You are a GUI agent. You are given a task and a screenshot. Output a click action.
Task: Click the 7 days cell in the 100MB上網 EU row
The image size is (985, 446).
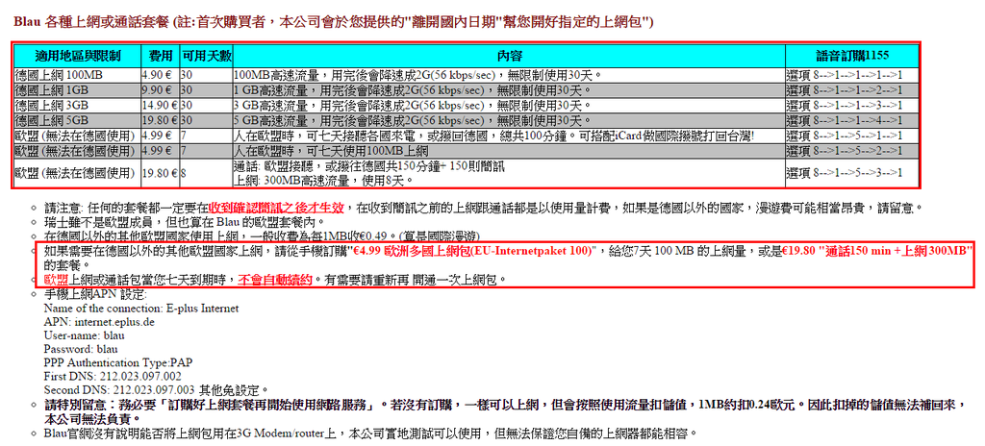[206, 150]
